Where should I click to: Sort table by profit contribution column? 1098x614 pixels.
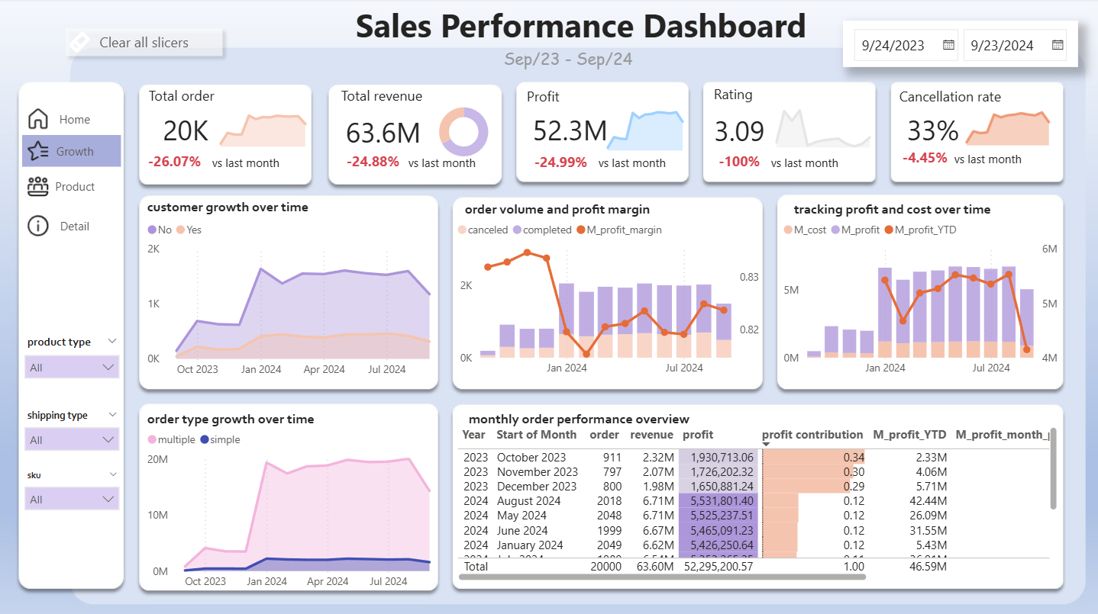point(812,435)
